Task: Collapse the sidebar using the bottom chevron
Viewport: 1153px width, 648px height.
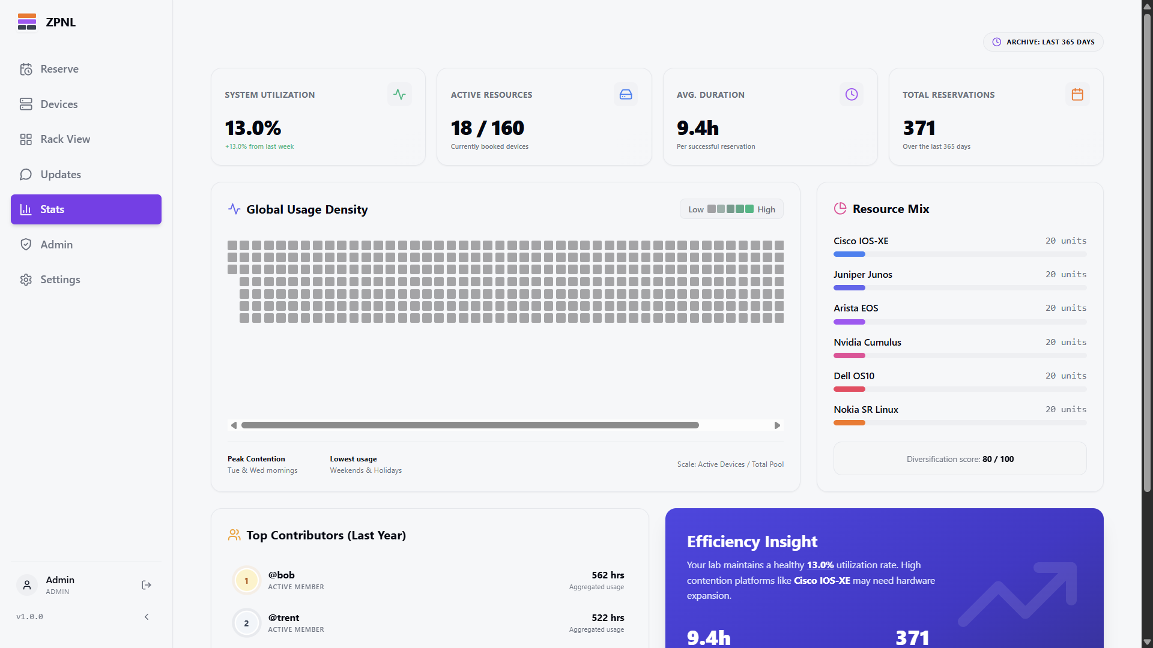Action: [x=147, y=616]
